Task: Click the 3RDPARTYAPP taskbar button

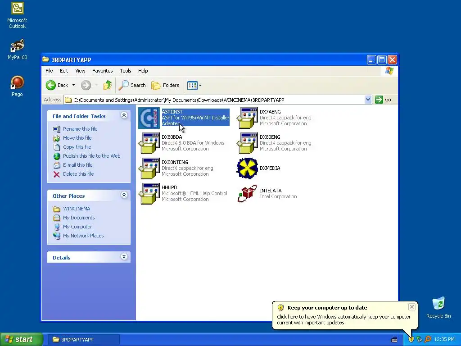Action: 83,340
